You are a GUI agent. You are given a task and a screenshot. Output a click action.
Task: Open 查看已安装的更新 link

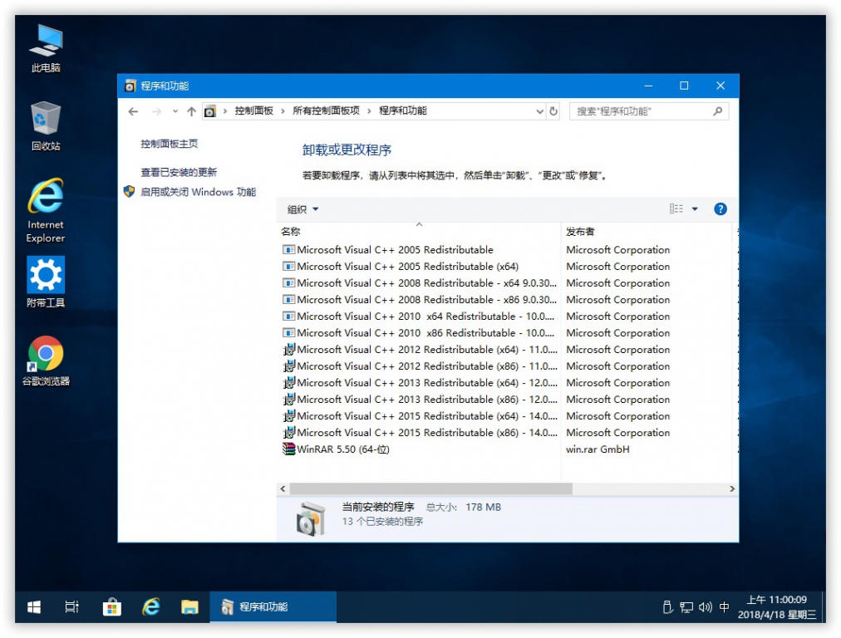(x=179, y=172)
